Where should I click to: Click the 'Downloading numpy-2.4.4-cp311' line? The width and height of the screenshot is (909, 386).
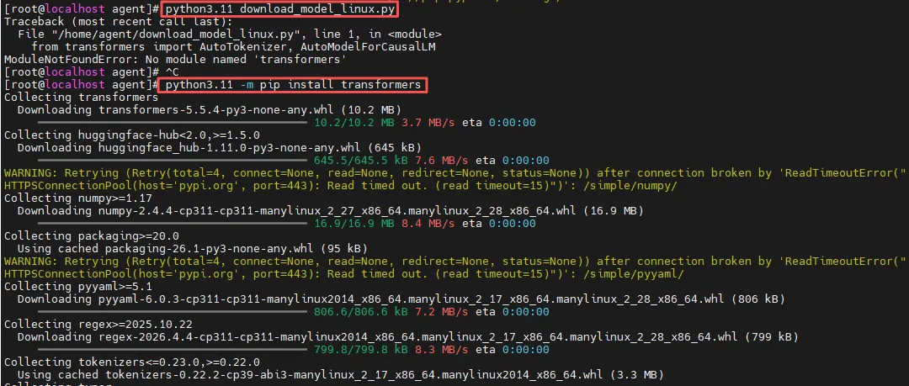331,210
